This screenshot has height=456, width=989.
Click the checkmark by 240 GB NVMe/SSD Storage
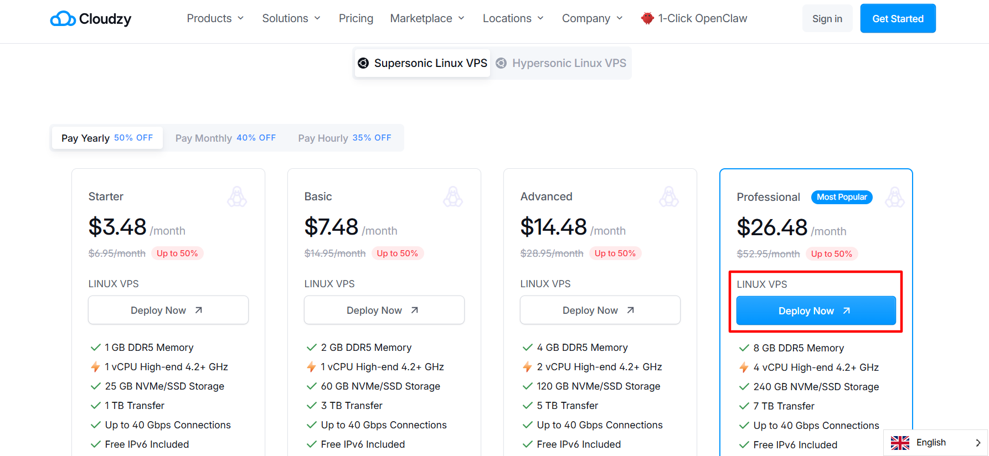click(744, 387)
